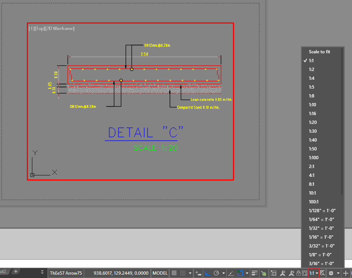Click the Lock UI padlock icon

[298, 273]
